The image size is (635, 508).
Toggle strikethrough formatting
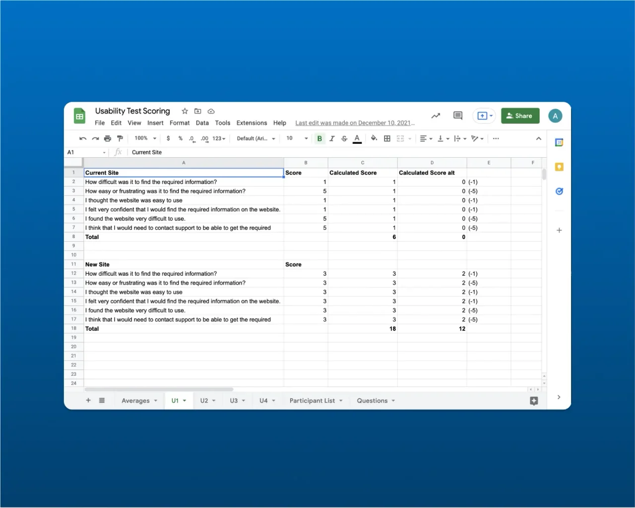tap(344, 138)
